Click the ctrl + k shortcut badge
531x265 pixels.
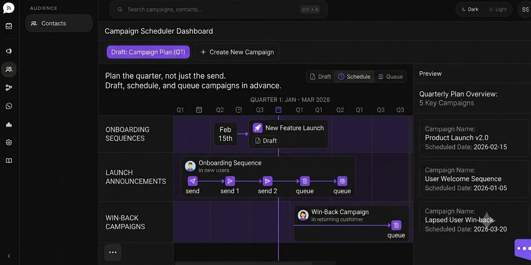click(x=310, y=10)
